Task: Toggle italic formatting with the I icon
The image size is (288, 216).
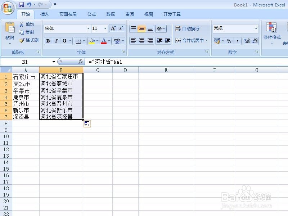Action: click(56, 41)
